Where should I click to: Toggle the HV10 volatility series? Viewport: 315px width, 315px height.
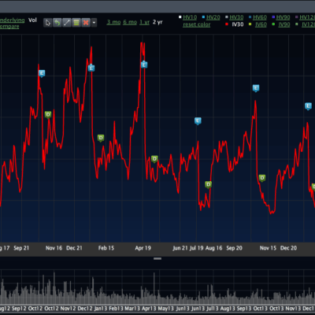tap(190, 17)
